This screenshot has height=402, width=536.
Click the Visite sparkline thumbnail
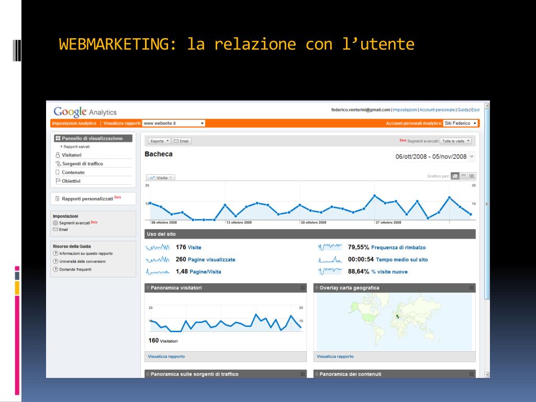[x=157, y=247]
